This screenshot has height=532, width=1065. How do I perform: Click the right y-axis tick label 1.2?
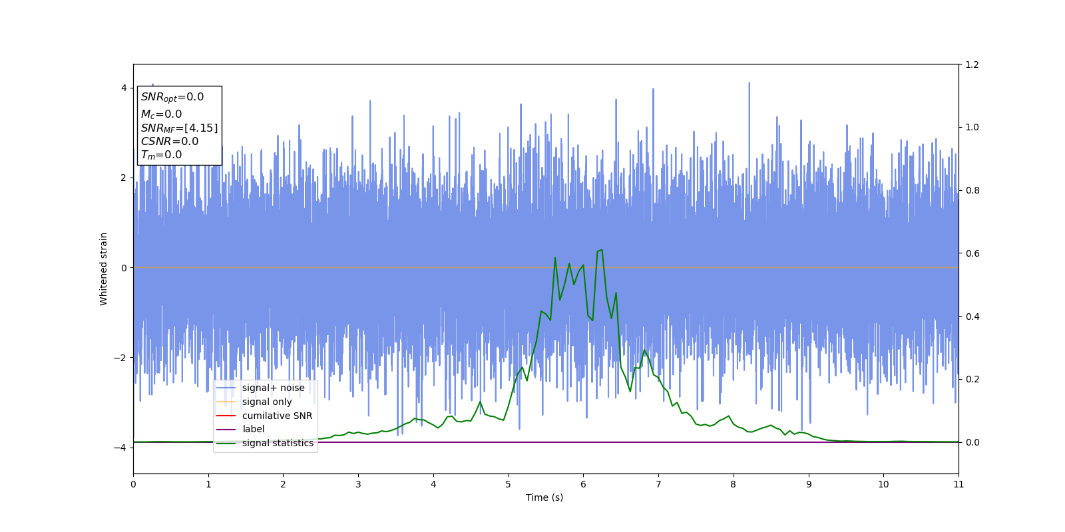point(972,65)
